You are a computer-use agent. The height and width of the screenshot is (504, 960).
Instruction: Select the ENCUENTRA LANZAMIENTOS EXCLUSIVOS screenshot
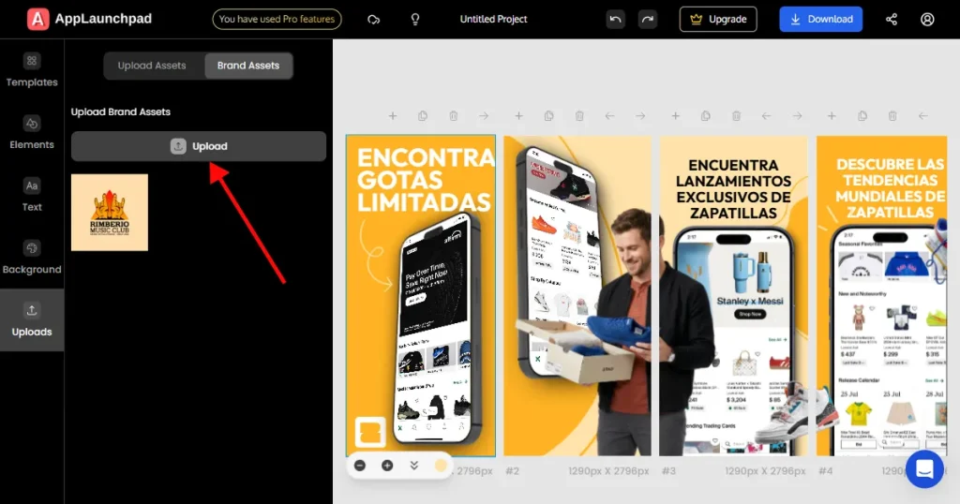(x=733, y=296)
